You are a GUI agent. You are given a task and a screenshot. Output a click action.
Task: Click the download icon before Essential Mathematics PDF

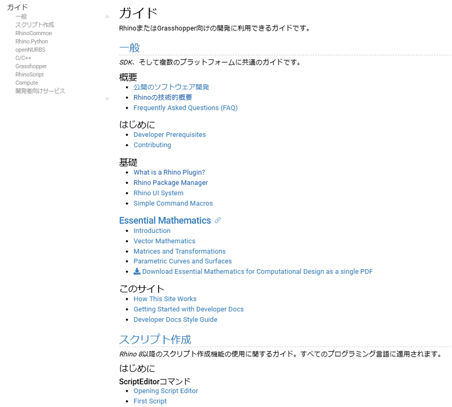pos(137,271)
